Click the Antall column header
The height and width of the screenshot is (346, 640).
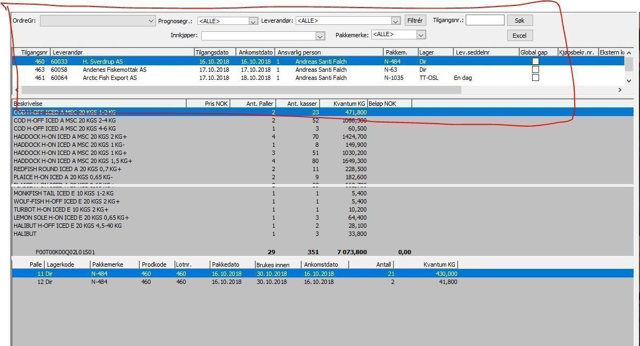click(x=371, y=264)
